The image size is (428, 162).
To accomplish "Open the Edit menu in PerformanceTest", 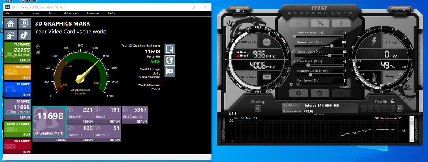I will click(21, 13).
